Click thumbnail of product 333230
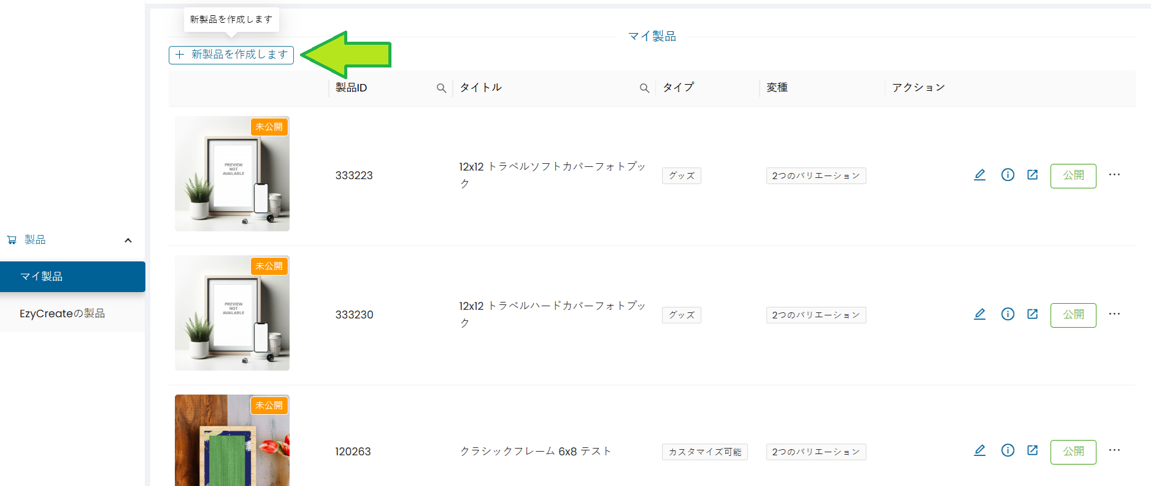 click(x=232, y=313)
